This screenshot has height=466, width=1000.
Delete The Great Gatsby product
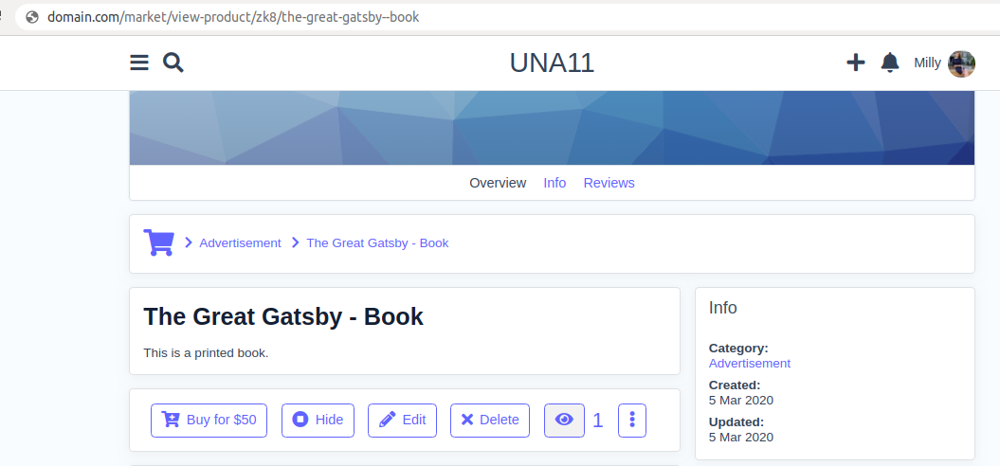click(489, 420)
